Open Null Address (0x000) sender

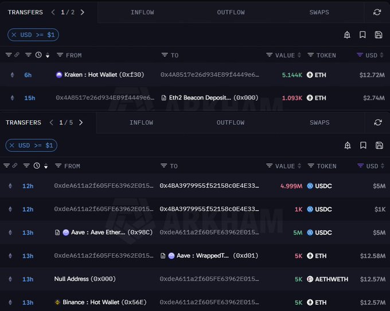point(85,279)
